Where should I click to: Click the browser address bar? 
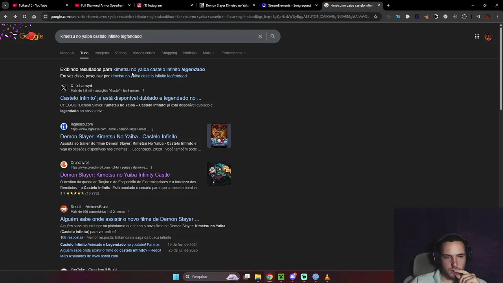pyautogui.click(x=210, y=17)
